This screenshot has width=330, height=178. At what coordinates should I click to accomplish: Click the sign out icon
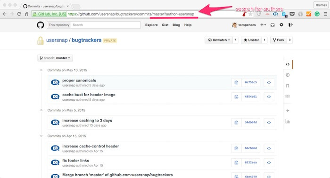pyautogui.click(x=290, y=25)
